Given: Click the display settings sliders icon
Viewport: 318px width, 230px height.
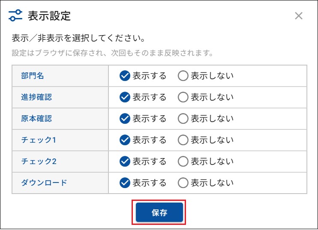Looking at the screenshot, I should coord(15,16).
